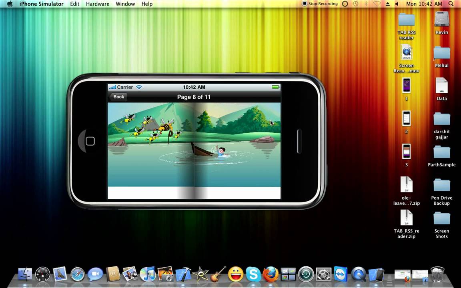This screenshot has height=288, width=461.
Task: Open Address Book from the Dock
Action: point(112,274)
